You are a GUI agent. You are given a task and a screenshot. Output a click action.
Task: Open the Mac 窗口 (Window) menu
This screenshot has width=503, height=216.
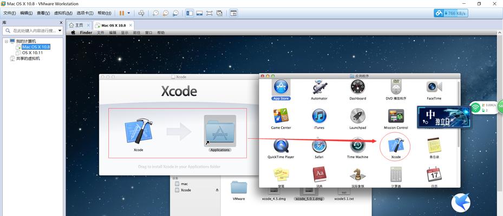pyautogui.click(x=148, y=32)
